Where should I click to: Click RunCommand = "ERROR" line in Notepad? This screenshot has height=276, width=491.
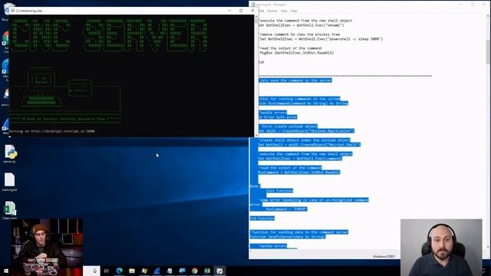point(286,209)
